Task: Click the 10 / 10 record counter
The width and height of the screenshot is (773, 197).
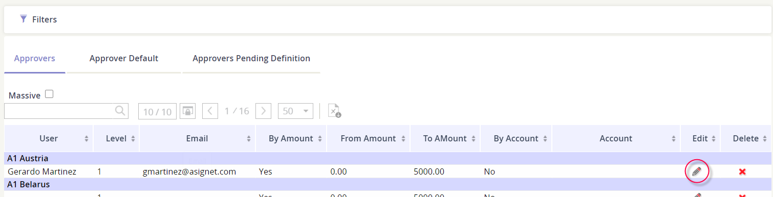Action: click(158, 111)
